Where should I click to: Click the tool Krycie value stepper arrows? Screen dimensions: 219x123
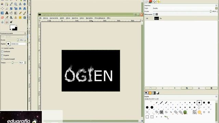25,40
